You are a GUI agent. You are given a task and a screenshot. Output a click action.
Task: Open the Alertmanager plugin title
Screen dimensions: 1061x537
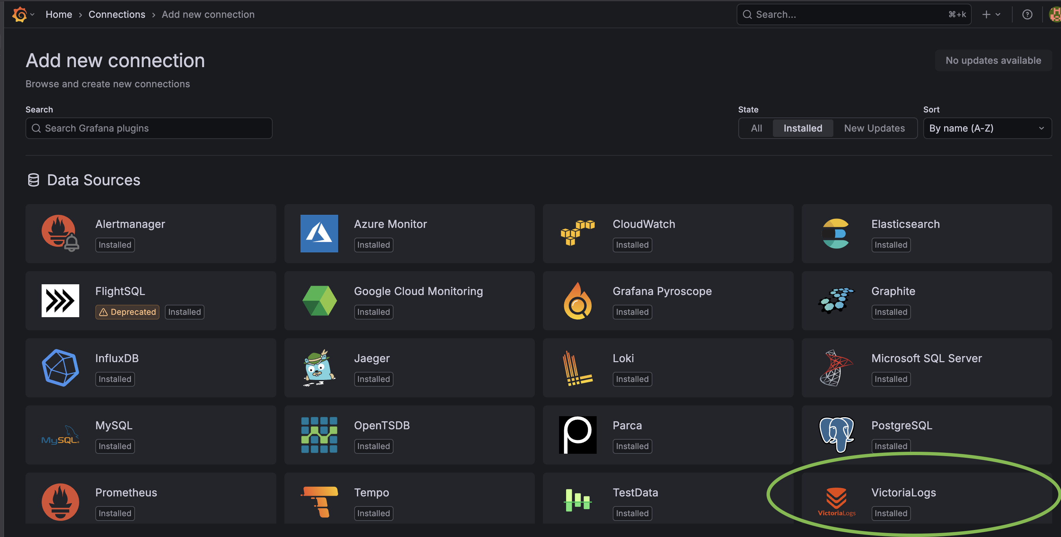pos(130,224)
